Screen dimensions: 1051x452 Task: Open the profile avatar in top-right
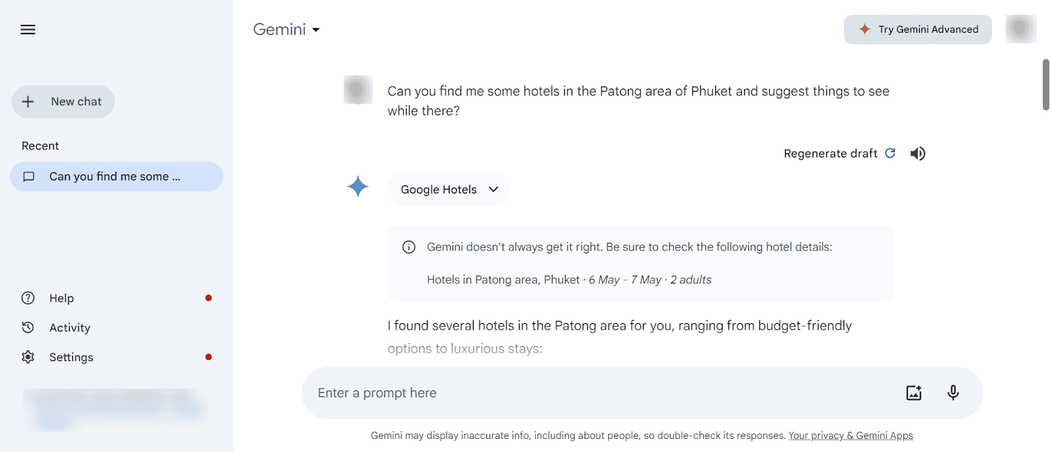tap(1020, 29)
